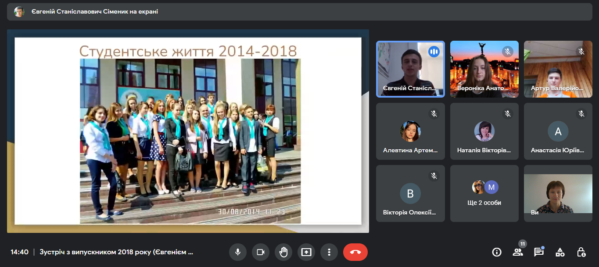Click presenter avatar in top banner

[19, 12]
